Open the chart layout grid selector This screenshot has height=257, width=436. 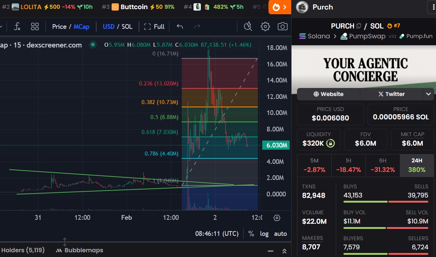tap(35, 27)
